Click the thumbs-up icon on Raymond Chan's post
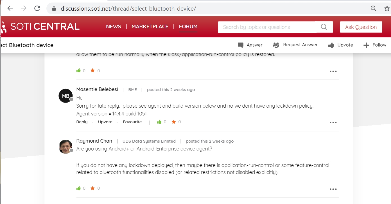 [x=79, y=188]
